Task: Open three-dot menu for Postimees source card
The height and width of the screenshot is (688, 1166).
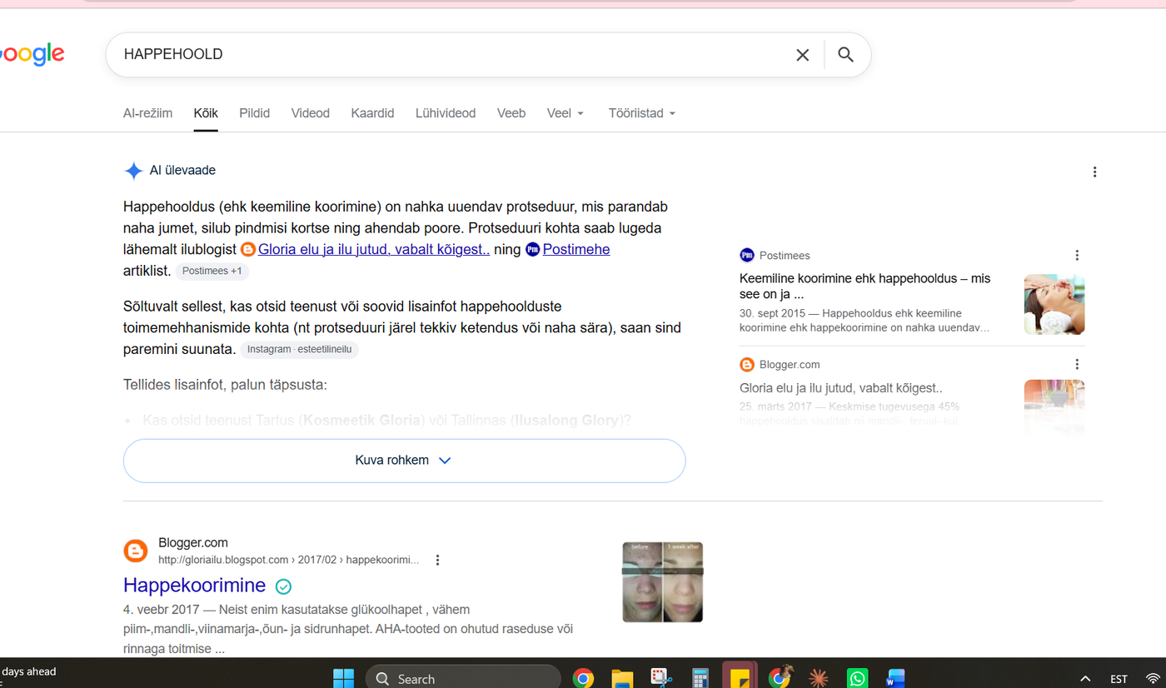Action: click(1077, 256)
